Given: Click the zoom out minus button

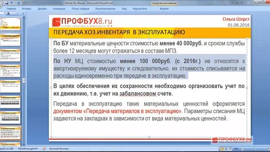Looking at the screenshot, I should 243,149.
